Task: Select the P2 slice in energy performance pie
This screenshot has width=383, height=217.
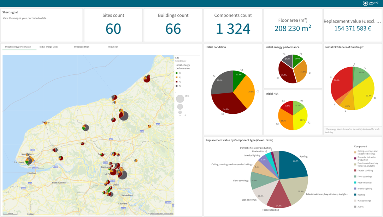Action: (301, 72)
